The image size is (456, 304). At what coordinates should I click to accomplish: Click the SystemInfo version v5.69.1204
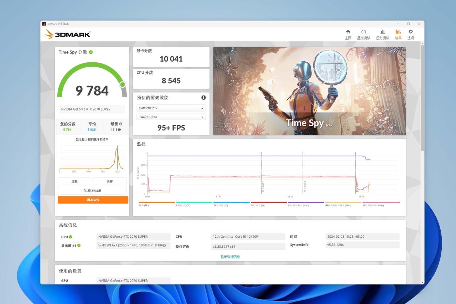pyautogui.click(x=363, y=245)
